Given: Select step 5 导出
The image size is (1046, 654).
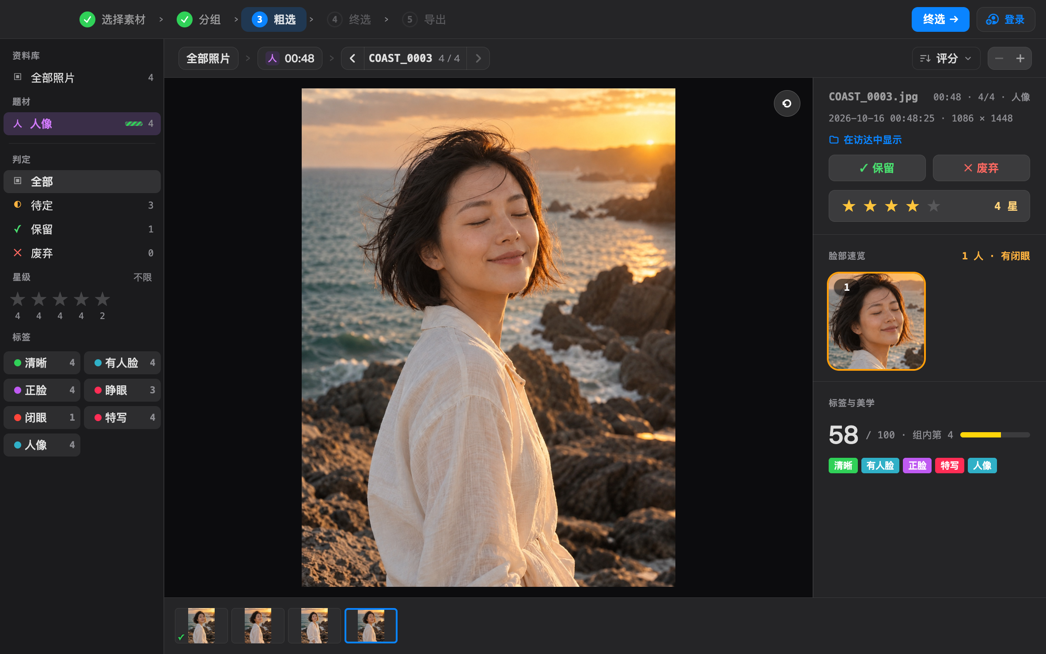Looking at the screenshot, I should [424, 19].
